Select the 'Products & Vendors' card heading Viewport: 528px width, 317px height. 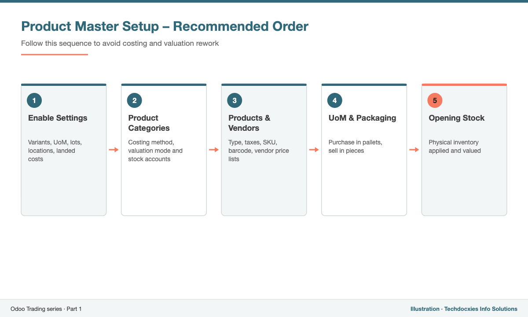[x=249, y=123]
